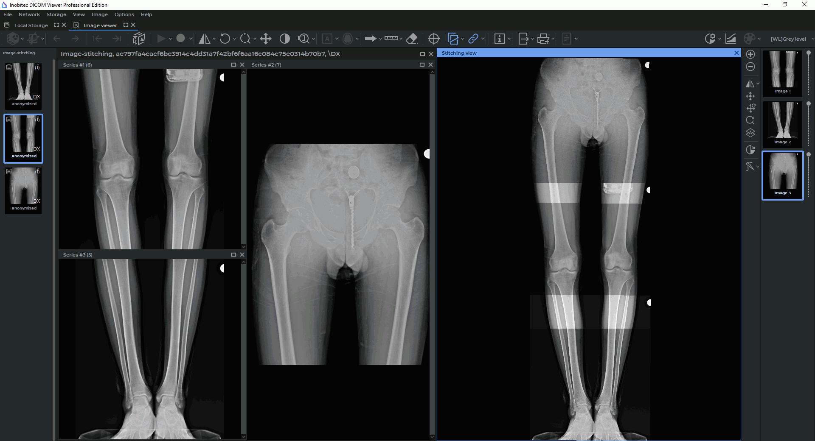The width and height of the screenshot is (815, 441).
Task: Expand the ruler measurement tool dropdown arrow
Action: (x=401, y=39)
